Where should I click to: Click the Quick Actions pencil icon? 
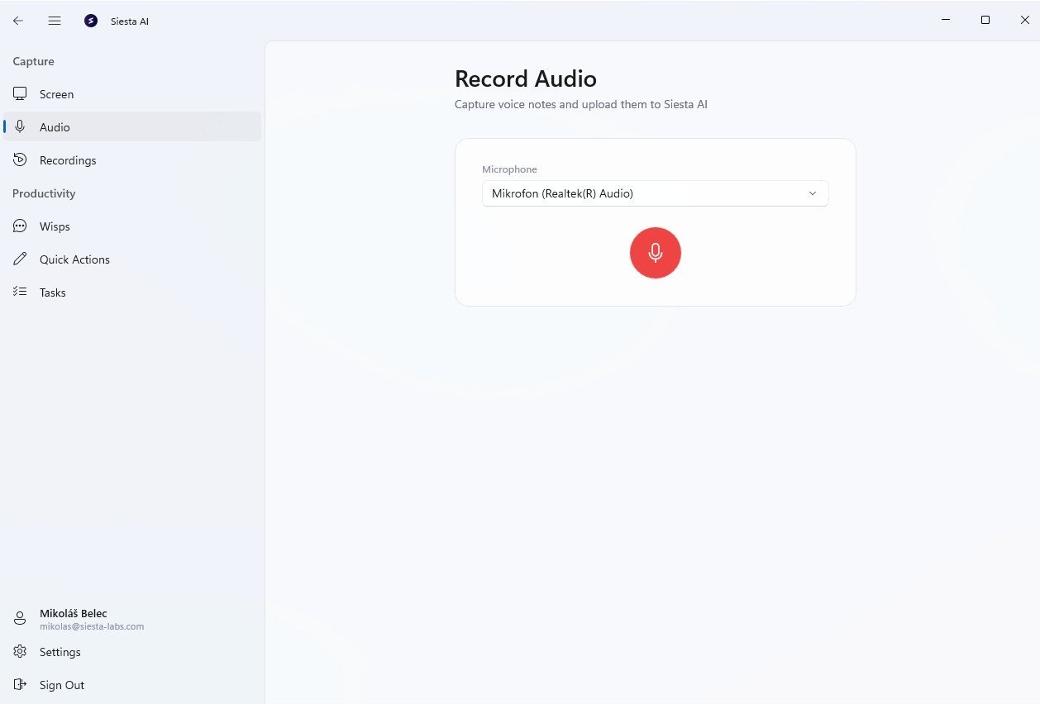click(x=20, y=259)
